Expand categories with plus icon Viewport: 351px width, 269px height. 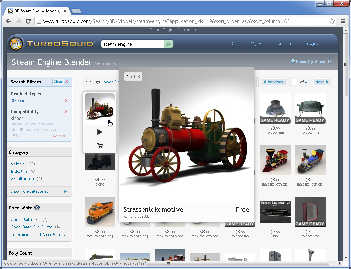point(66,191)
